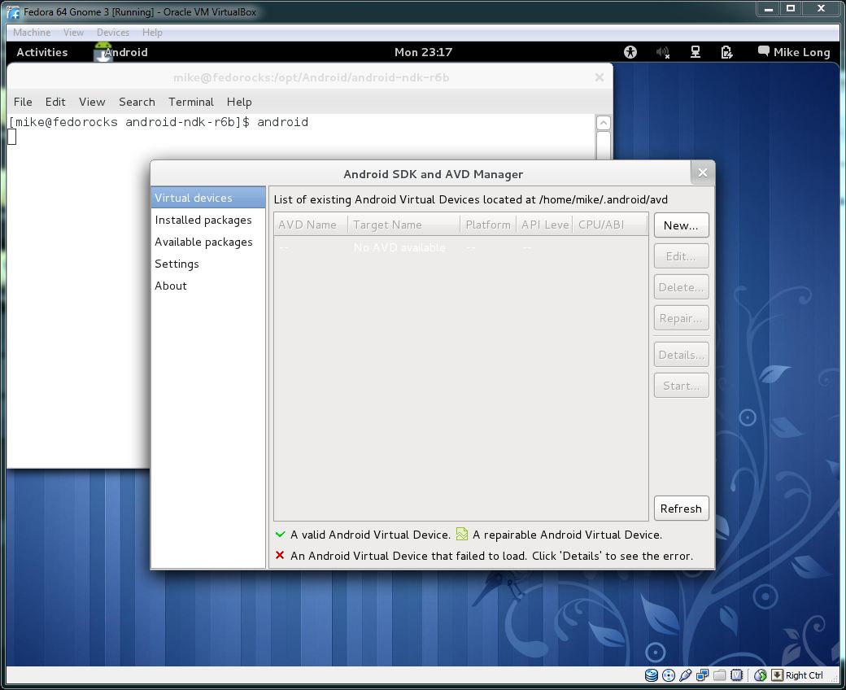Image resolution: width=846 pixels, height=690 pixels.
Task: Click the Delete... button
Action: coord(681,287)
